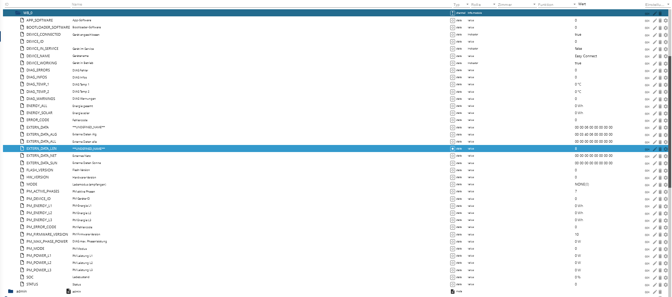Delete the DIAG_TEMP_1 object via trash icon
This screenshot has width=672, height=297.
[x=660, y=85]
